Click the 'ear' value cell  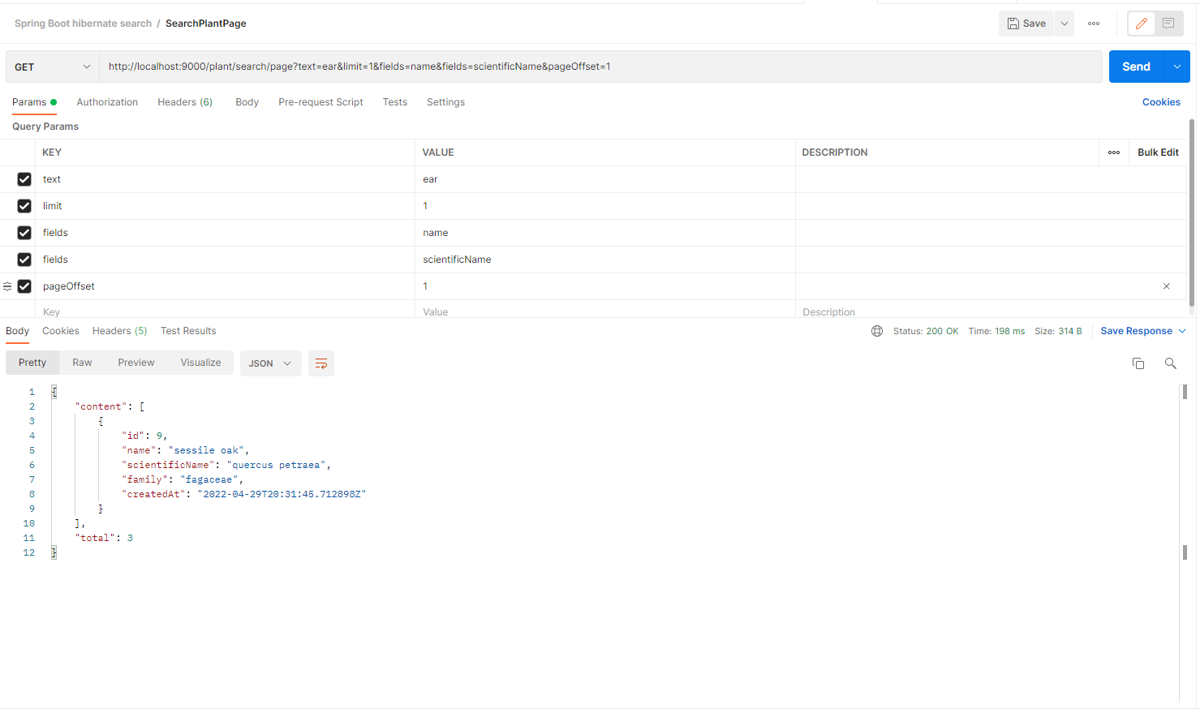pyautogui.click(x=605, y=179)
